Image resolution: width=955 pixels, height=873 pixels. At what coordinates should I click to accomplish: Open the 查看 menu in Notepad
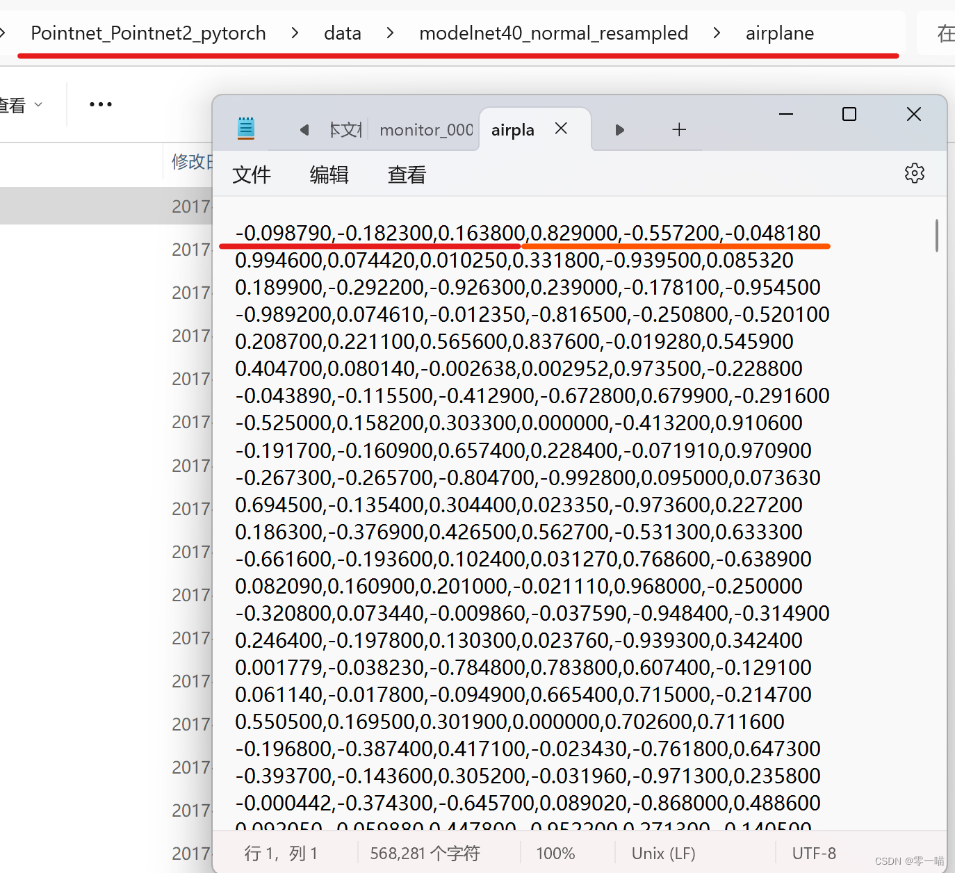point(407,174)
